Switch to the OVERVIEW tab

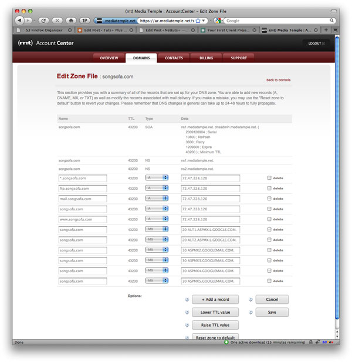[x=109, y=58]
